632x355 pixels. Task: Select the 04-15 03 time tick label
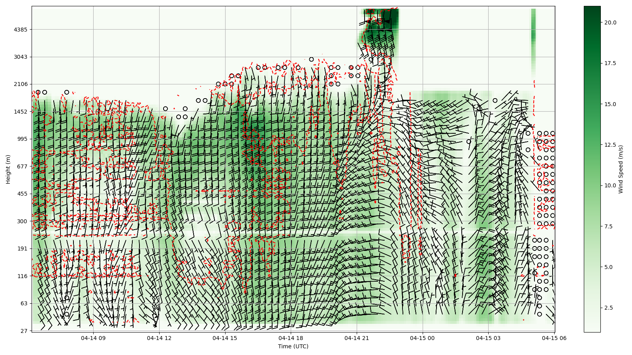tap(489, 338)
